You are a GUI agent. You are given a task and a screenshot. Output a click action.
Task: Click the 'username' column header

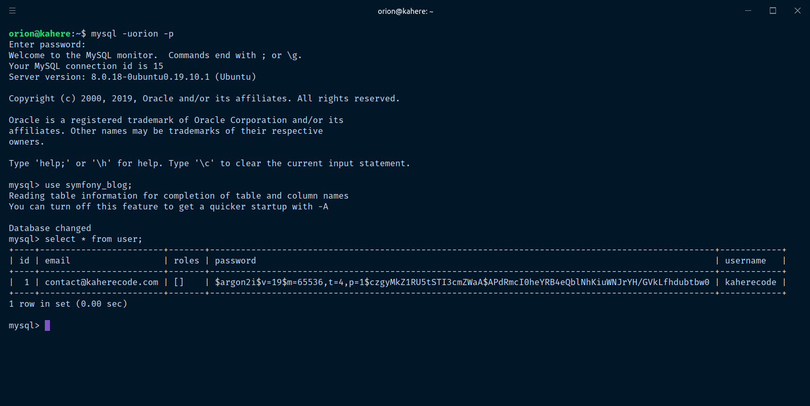tap(745, 260)
